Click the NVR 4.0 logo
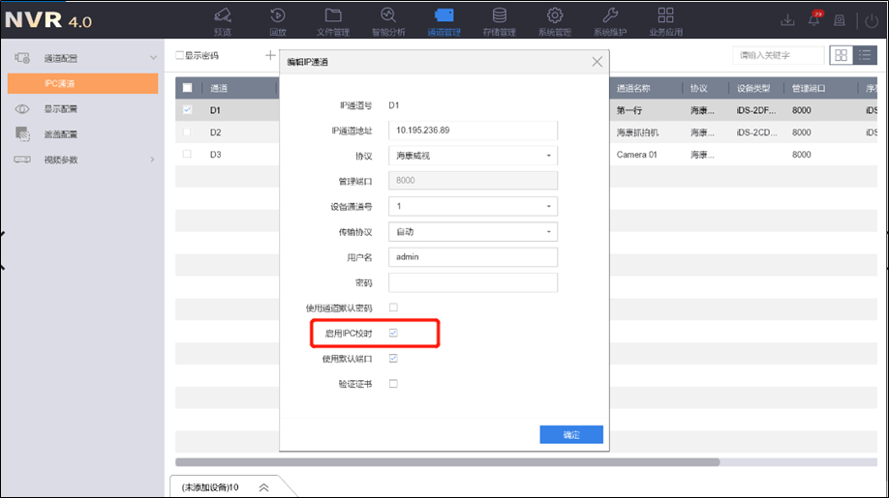 tap(48, 20)
